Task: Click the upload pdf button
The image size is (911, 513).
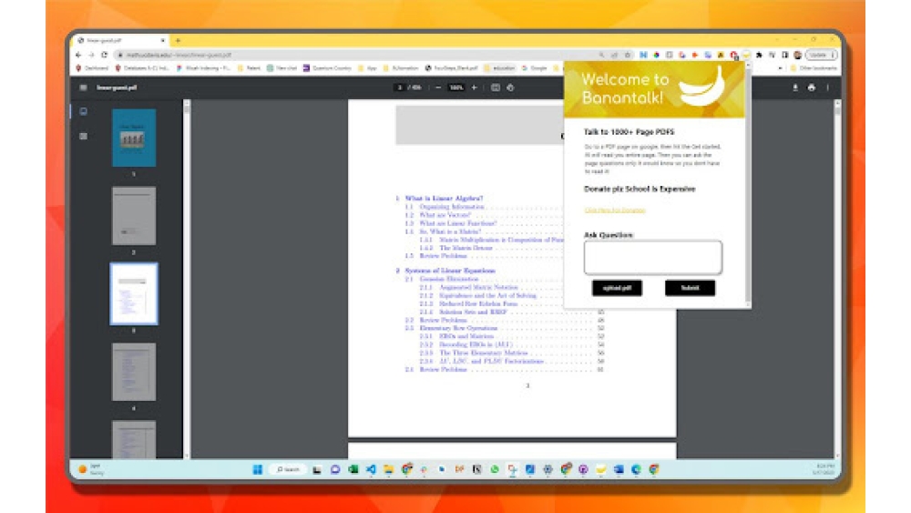Action: click(617, 288)
